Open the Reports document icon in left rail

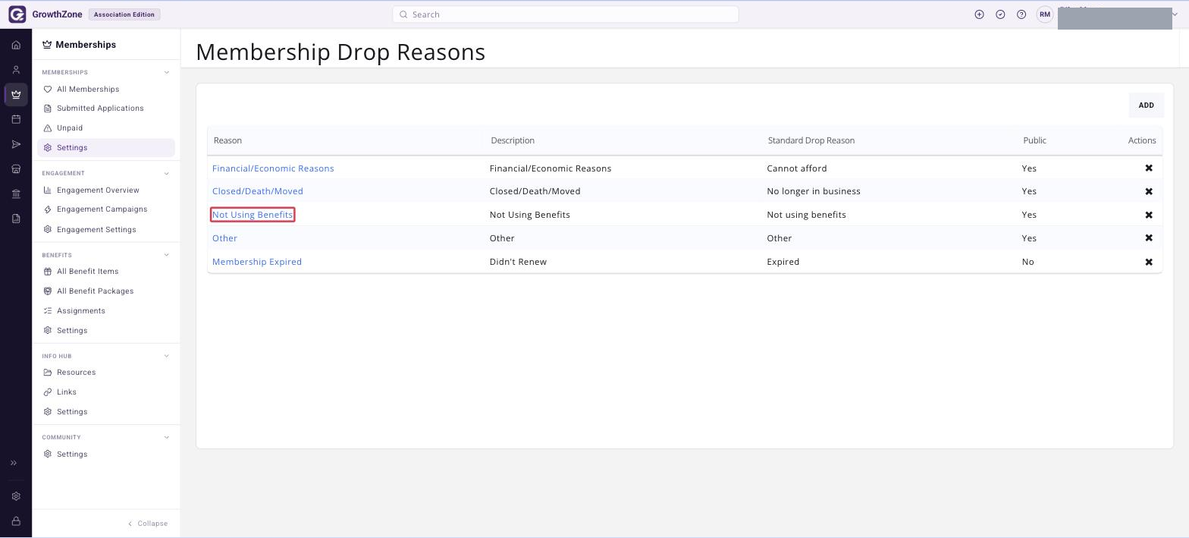[16, 219]
